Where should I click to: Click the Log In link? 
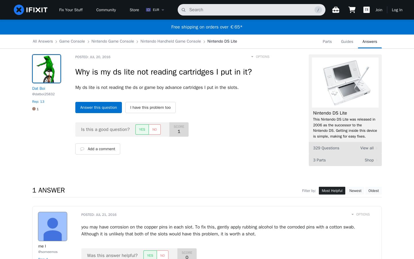coord(397,10)
